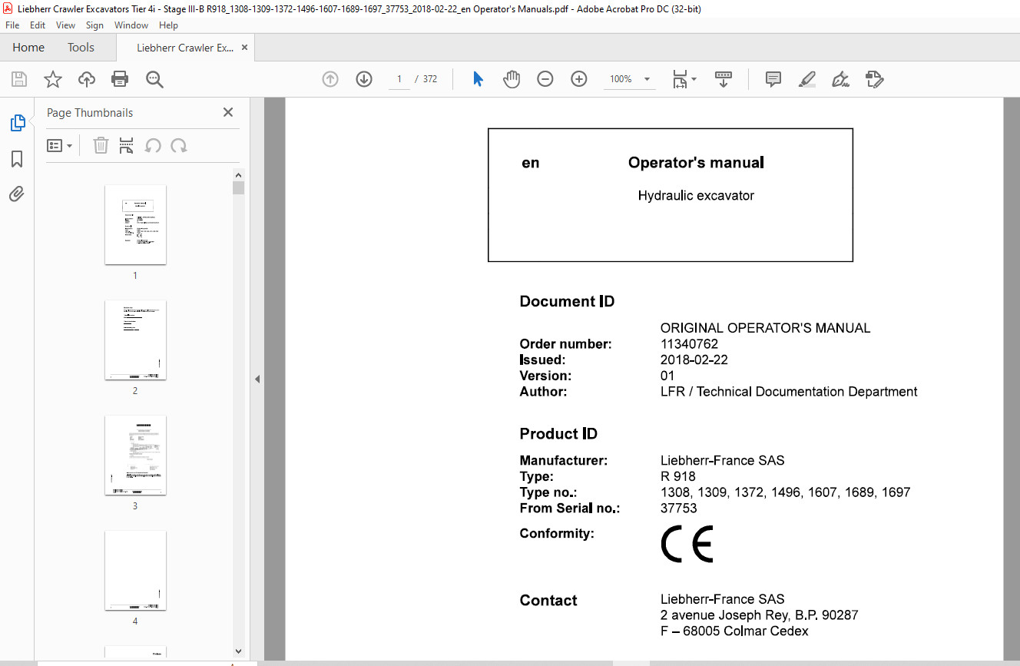The width and height of the screenshot is (1020, 666).
Task: Select page 2 thumbnail
Action: click(x=135, y=340)
